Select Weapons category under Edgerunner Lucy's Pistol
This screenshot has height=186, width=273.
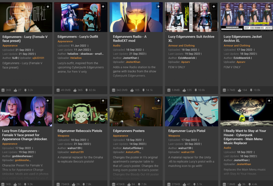pos(174,136)
